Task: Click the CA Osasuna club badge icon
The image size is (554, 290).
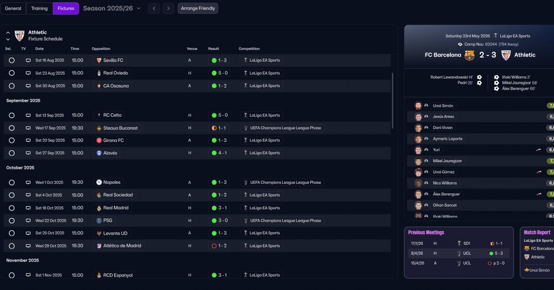Action: (x=99, y=86)
